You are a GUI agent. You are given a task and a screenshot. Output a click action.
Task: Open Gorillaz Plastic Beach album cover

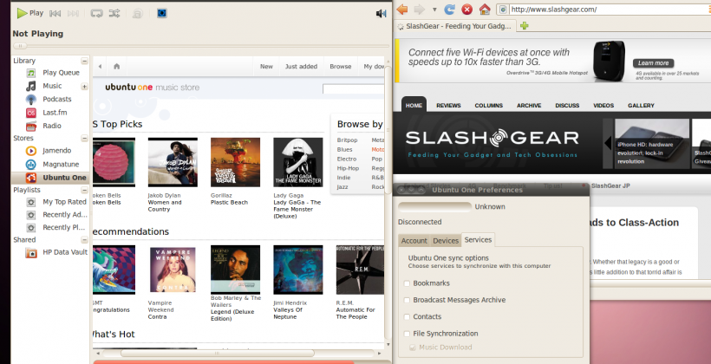pos(235,162)
